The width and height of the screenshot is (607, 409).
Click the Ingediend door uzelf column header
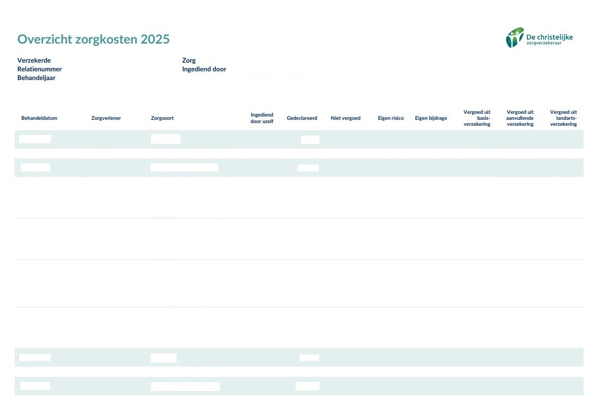click(262, 118)
